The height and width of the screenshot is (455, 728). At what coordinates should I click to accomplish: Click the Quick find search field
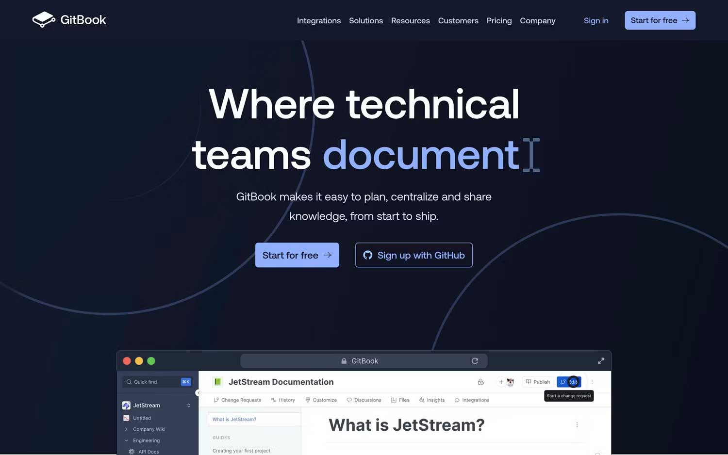[x=157, y=382]
